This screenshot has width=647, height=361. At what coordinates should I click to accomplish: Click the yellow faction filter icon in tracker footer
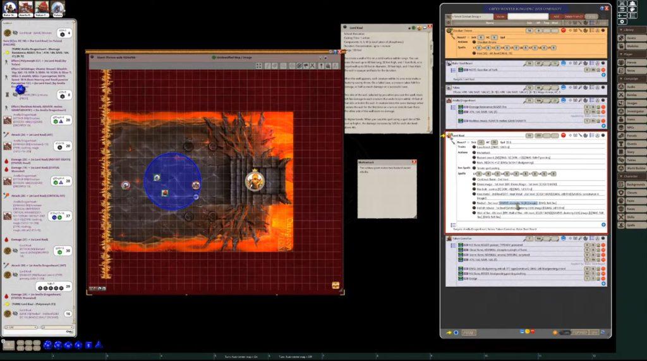click(528, 332)
